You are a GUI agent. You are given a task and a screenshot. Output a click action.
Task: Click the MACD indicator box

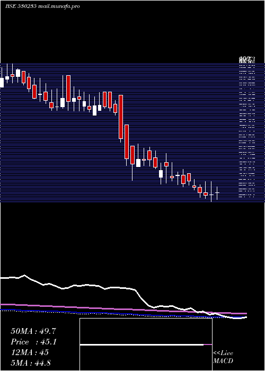146,344
